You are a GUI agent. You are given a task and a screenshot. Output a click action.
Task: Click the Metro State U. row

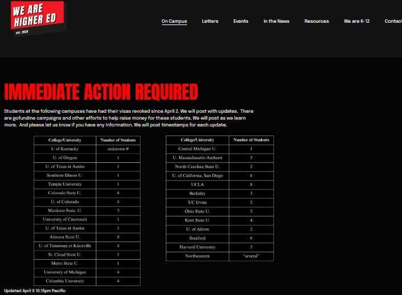click(x=87, y=263)
